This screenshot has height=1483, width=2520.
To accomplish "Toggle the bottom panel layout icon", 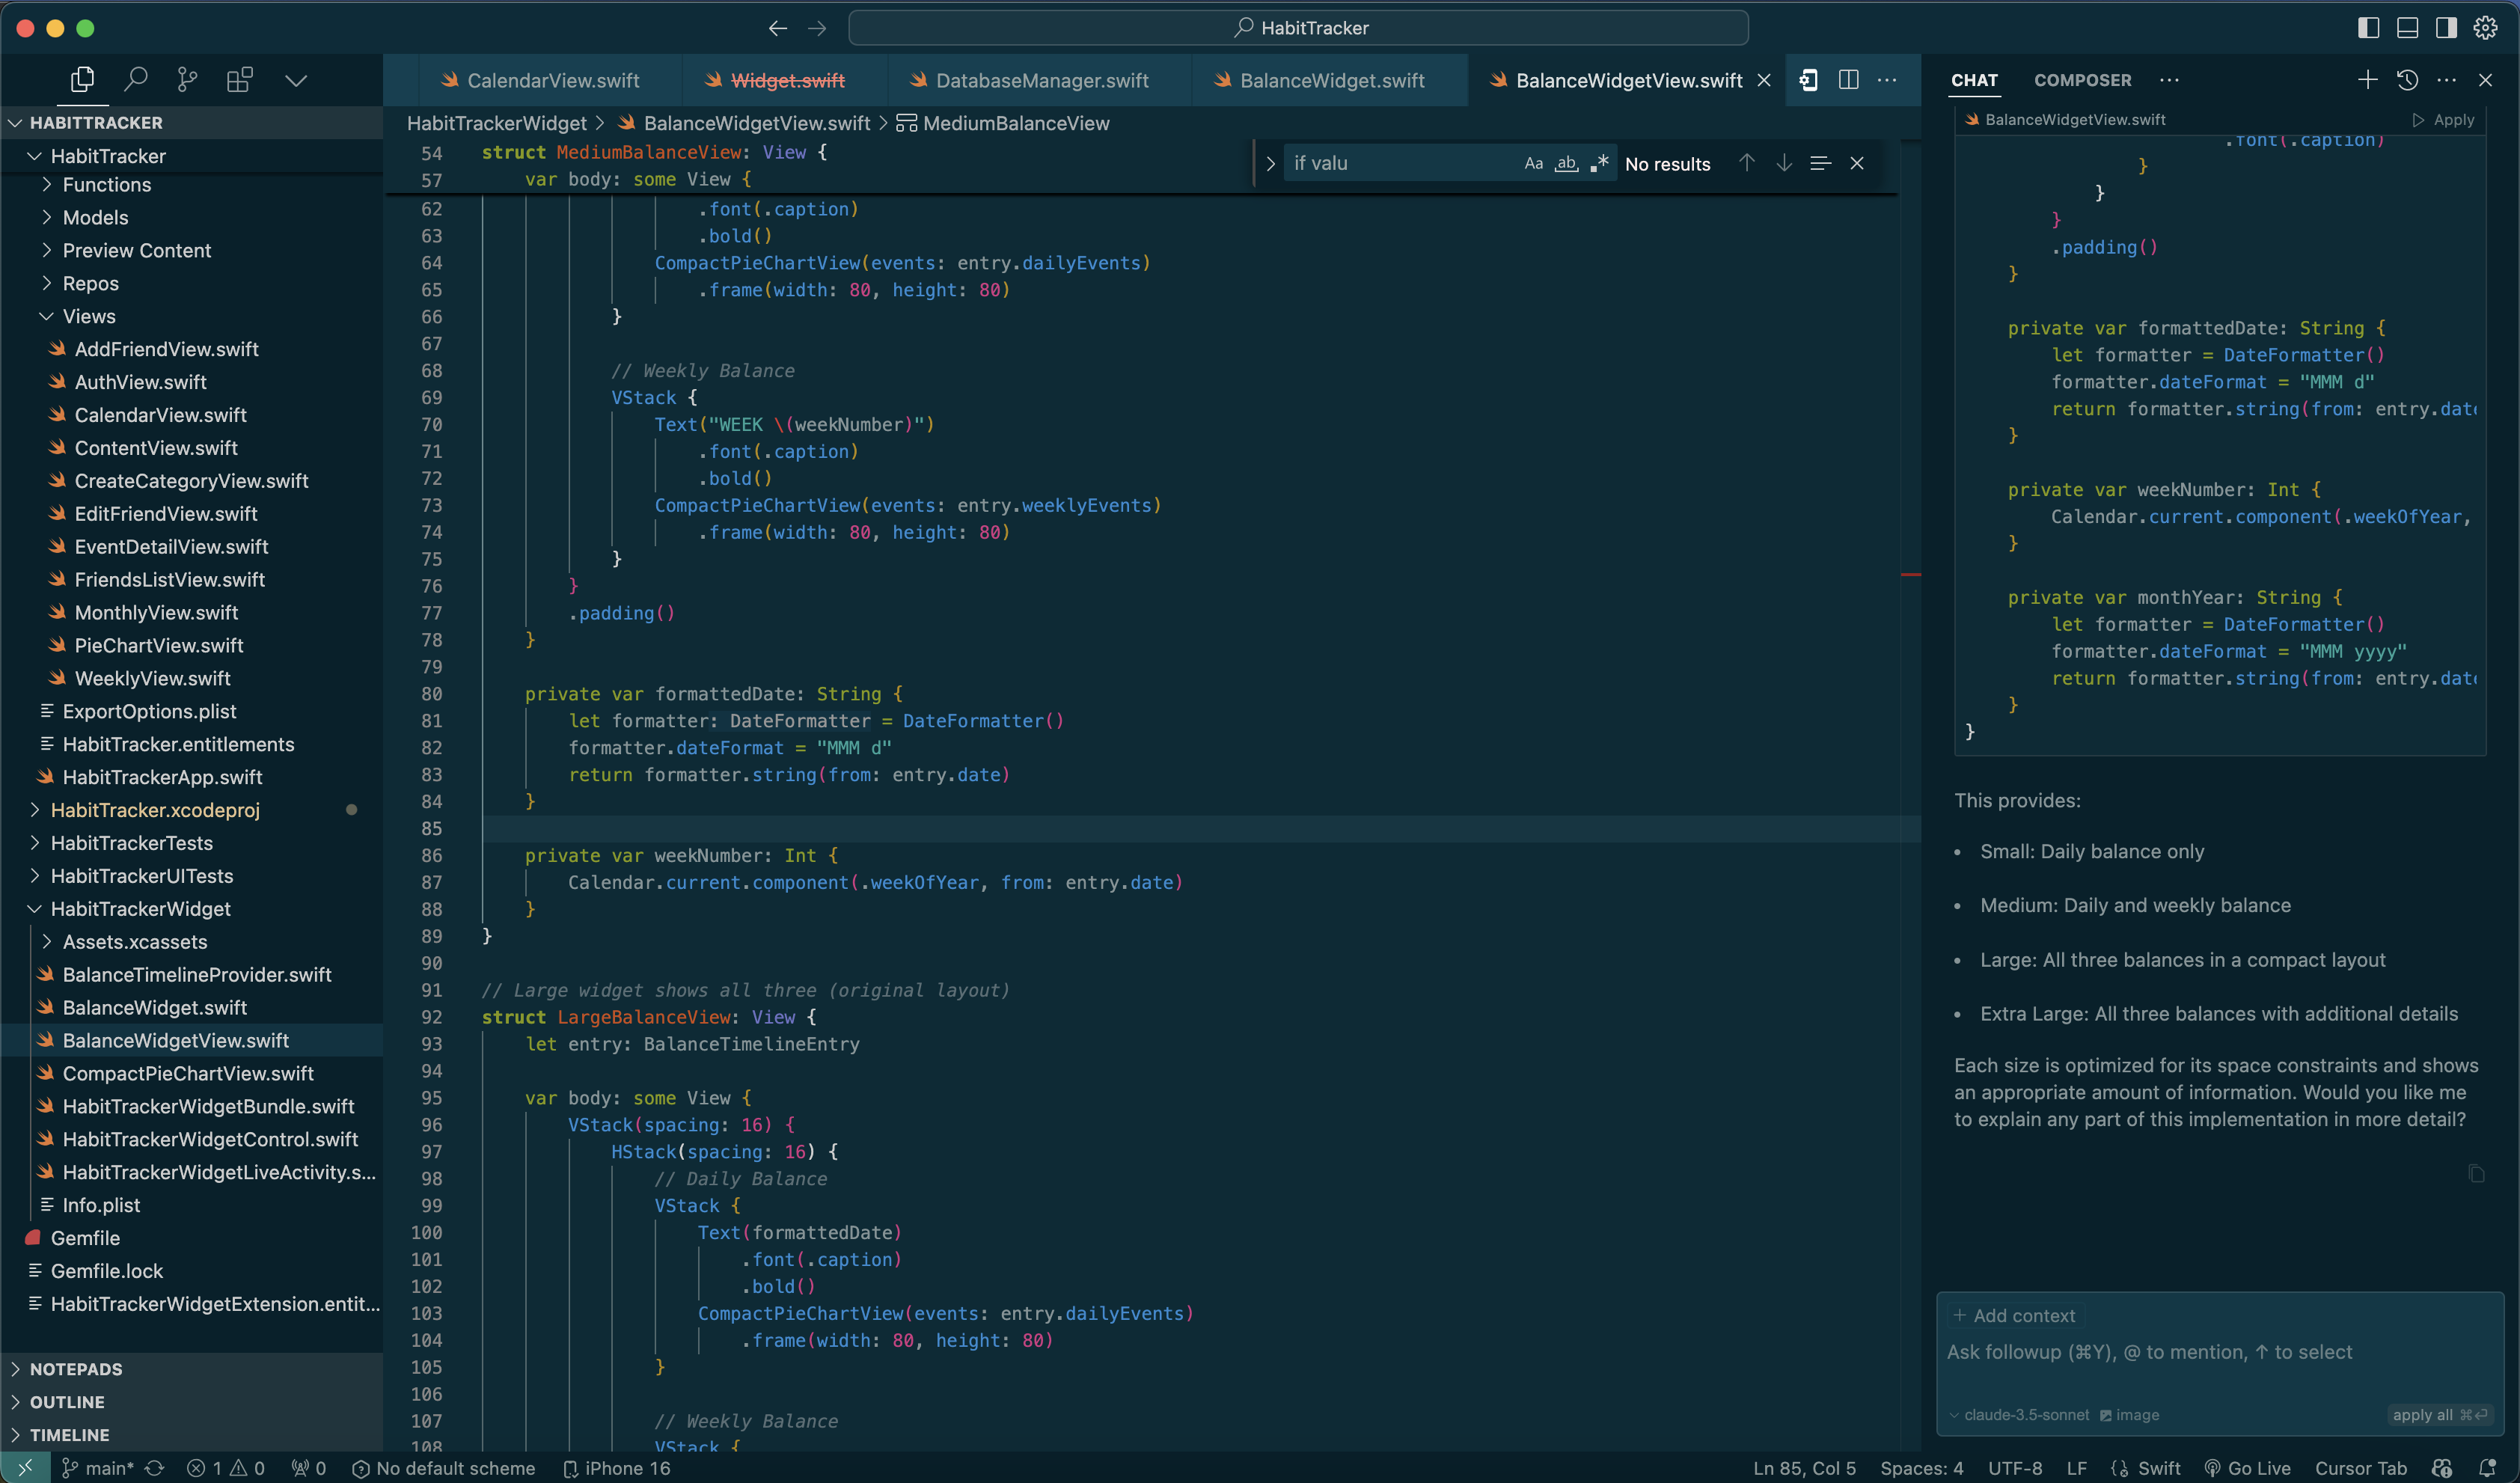I will [x=2407, y=28].
